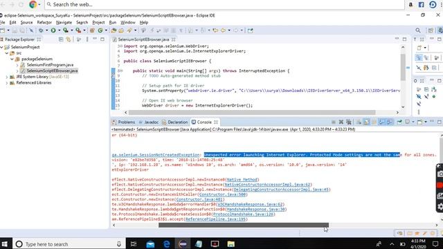Run the program with the green Run button

coord(53,30)
